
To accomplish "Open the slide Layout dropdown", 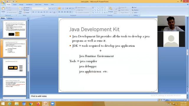I will coord(27,8).
